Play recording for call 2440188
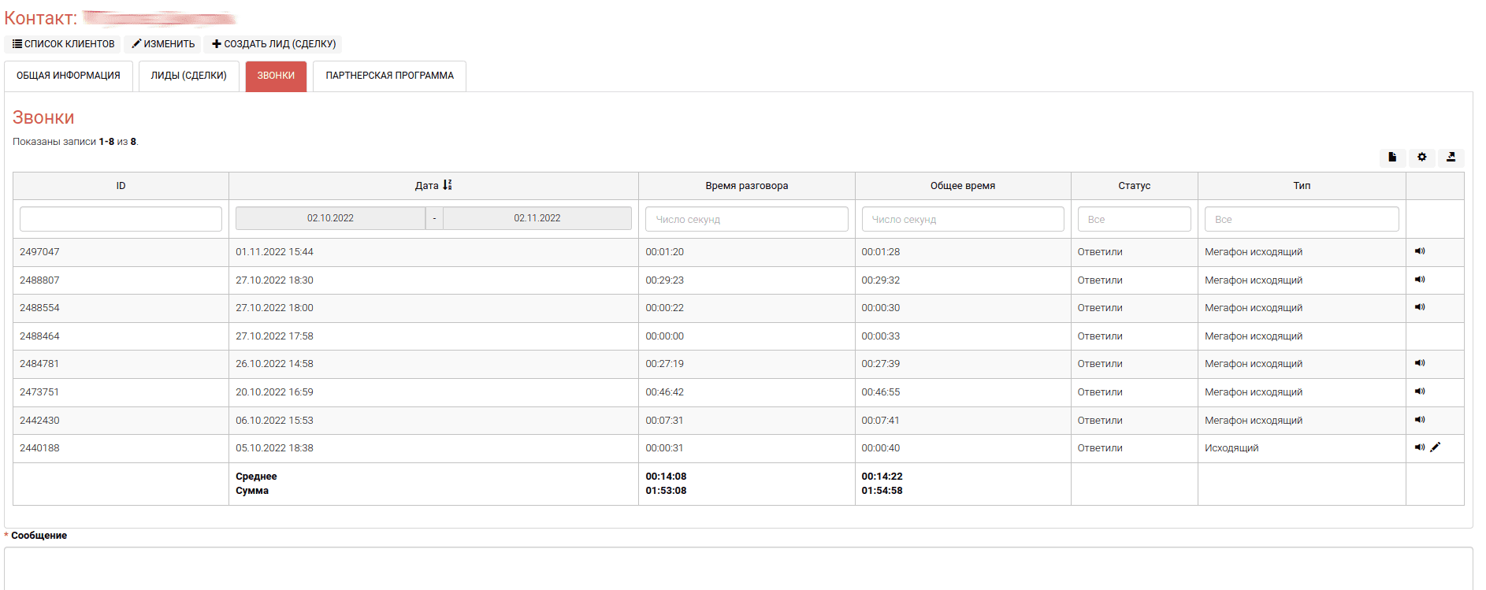Screen dimensions: 1486x590 click(1419, 447)
